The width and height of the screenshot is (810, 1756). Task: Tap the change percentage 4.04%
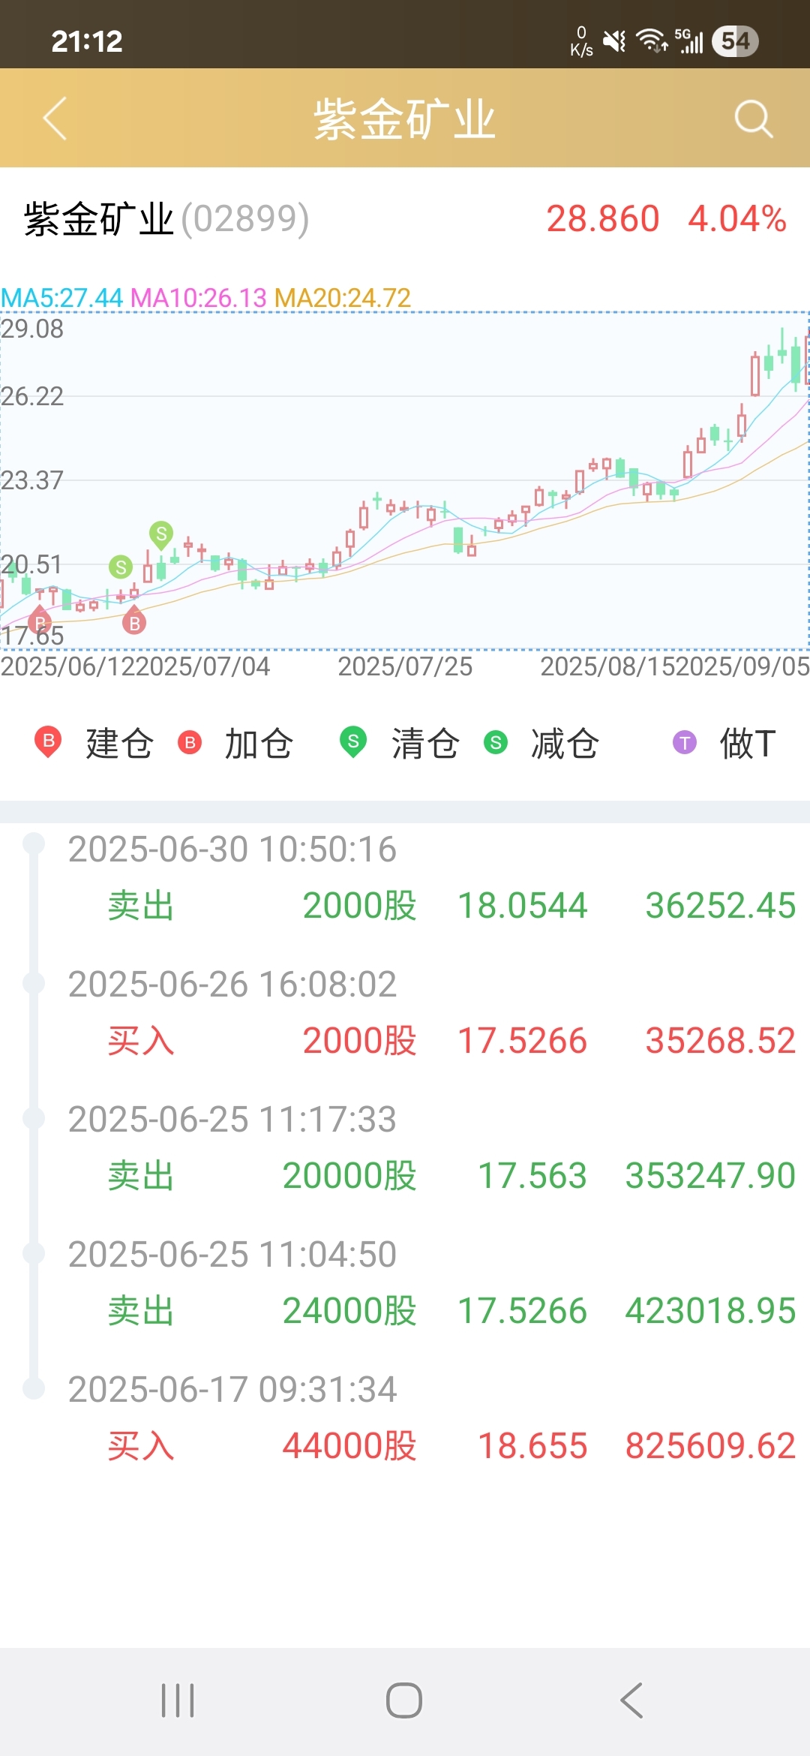737,219
